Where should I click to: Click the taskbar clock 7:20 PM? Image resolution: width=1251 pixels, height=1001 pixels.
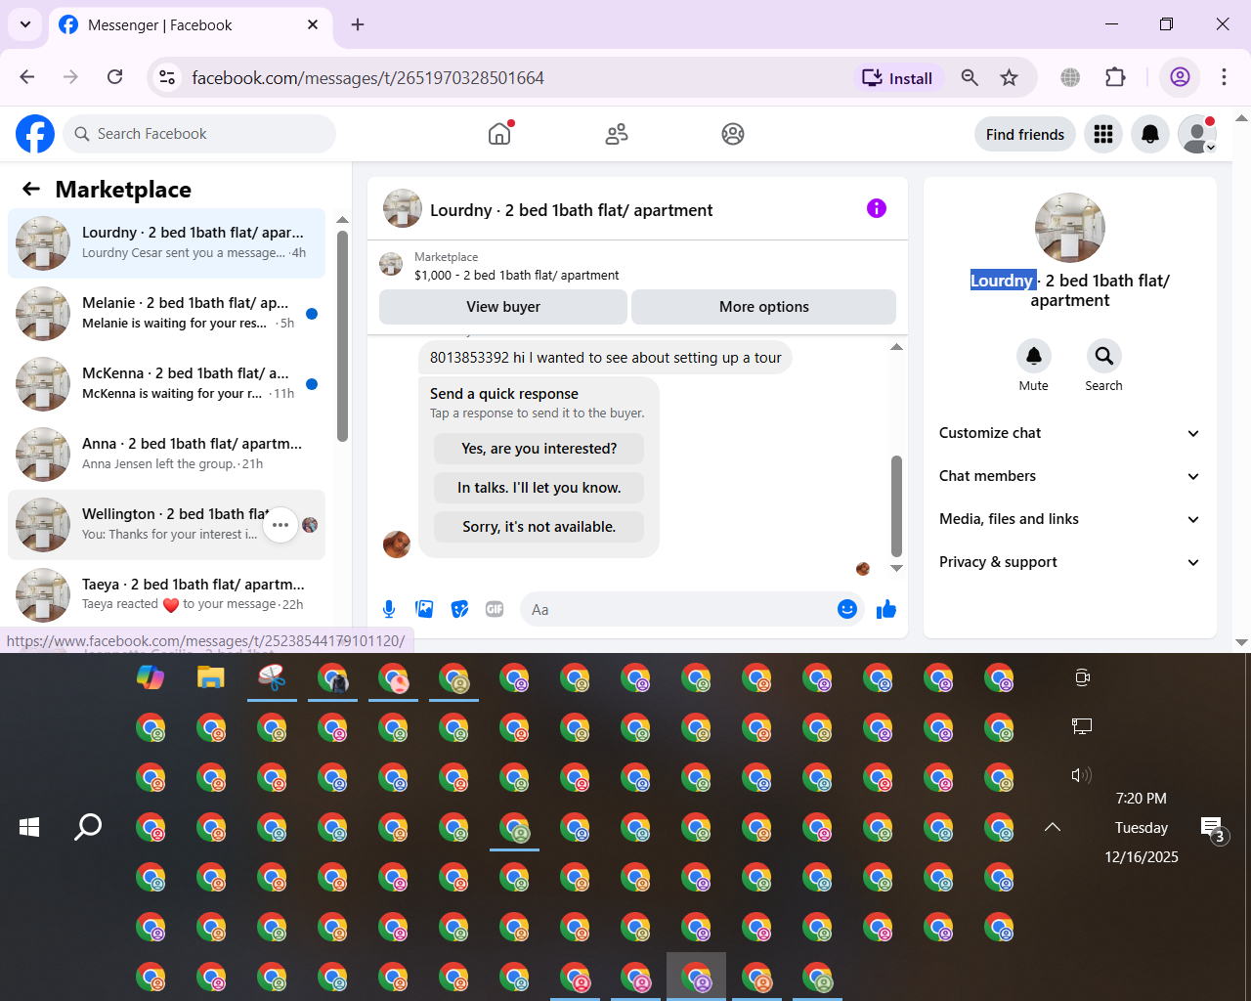(x=1142, y=799)
